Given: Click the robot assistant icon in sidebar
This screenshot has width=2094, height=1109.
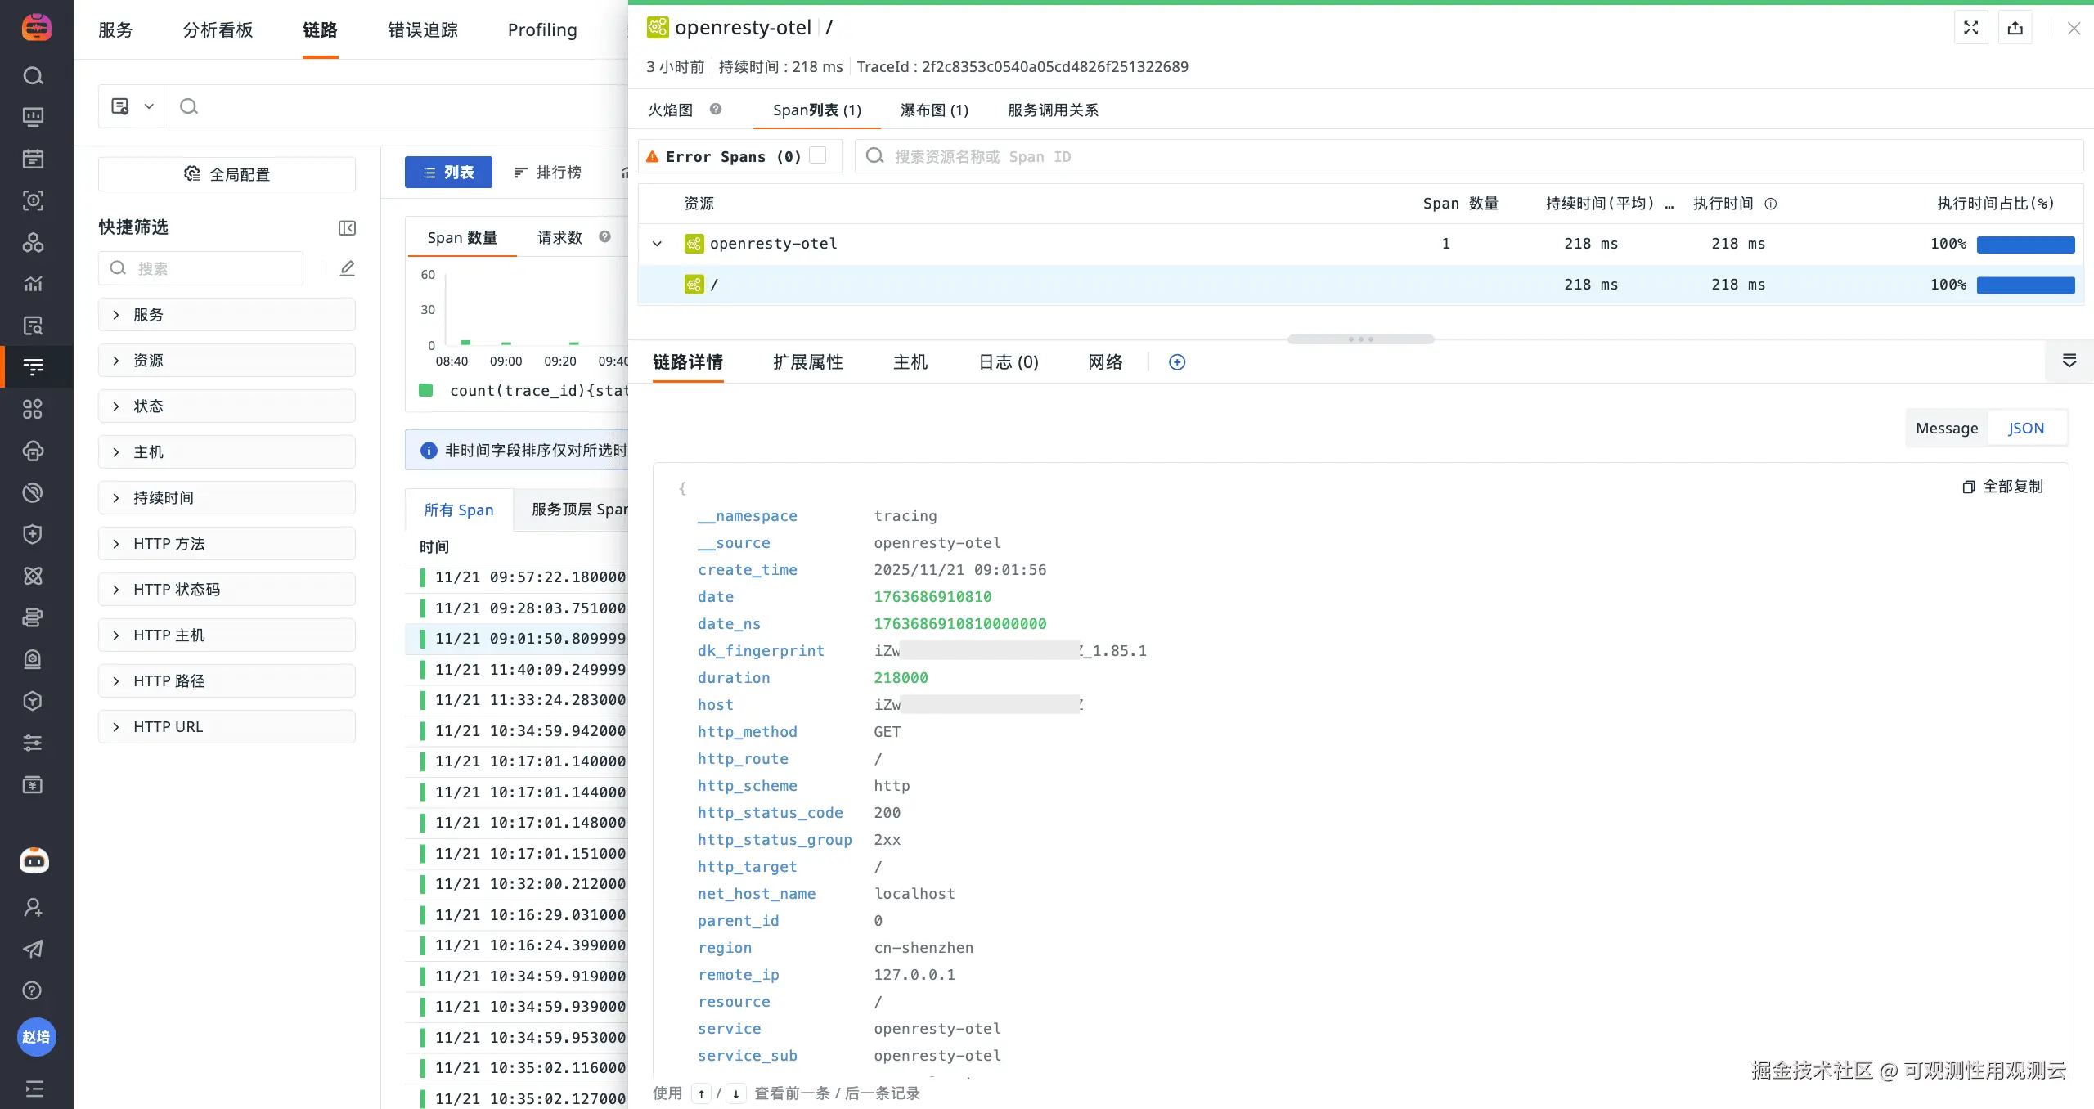Looking at the screenshot, I should coord(34,860).
